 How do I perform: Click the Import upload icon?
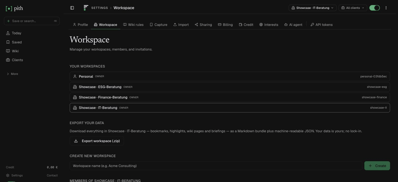[x=175, y=25]
